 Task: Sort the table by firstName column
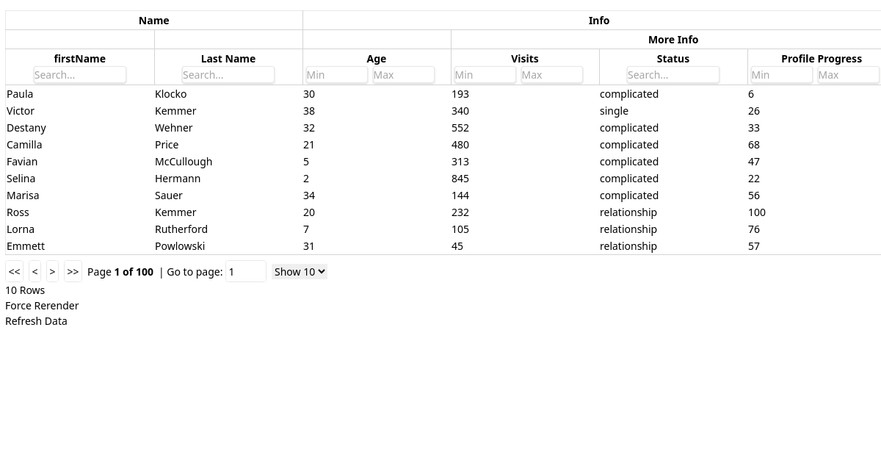[79, 58]
